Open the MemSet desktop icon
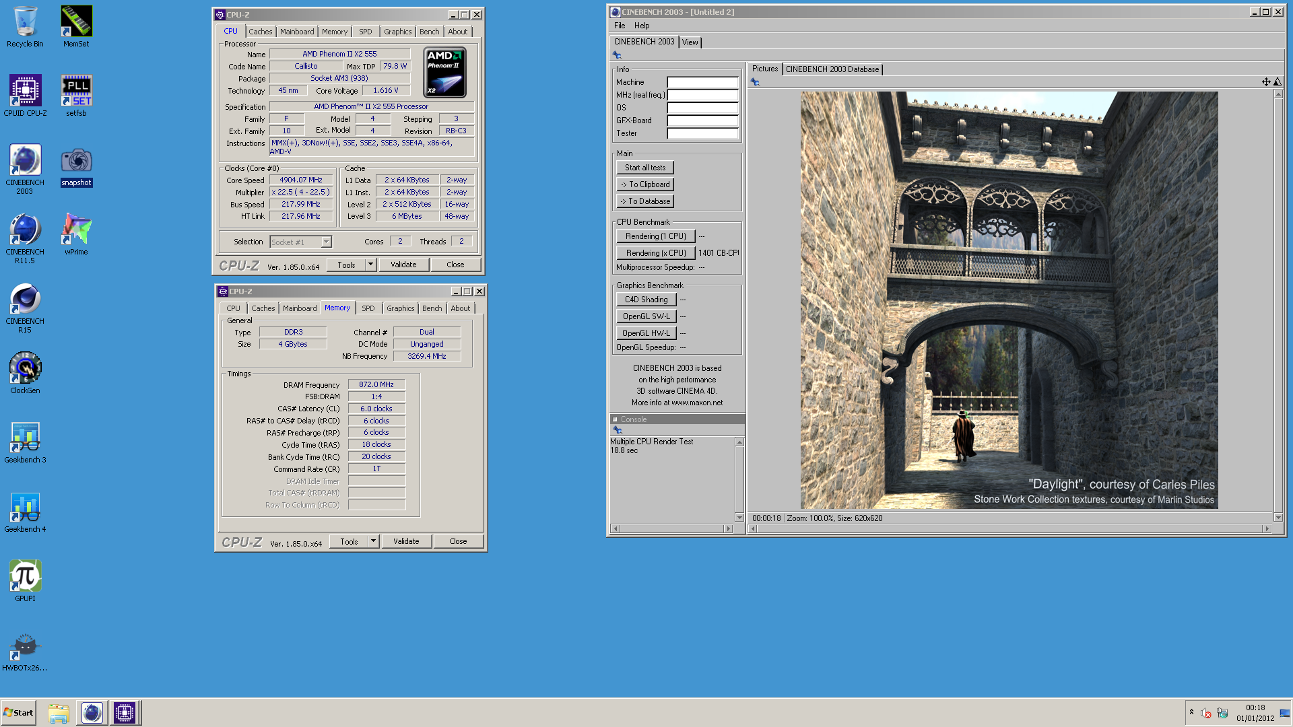The image size is (1293, 727). 76,27
